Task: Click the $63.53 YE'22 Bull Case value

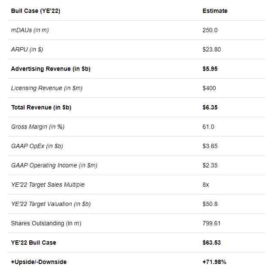Action: [212, 243]
